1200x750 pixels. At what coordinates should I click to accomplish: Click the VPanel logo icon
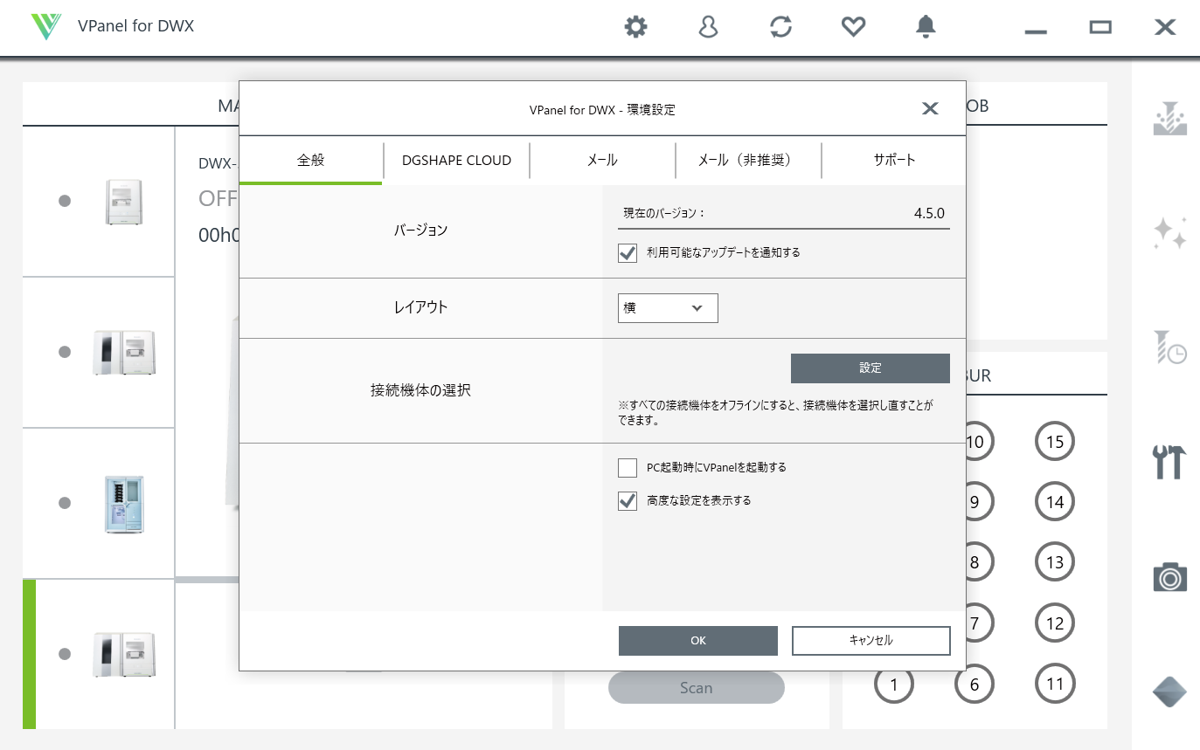tap(45, 26)
